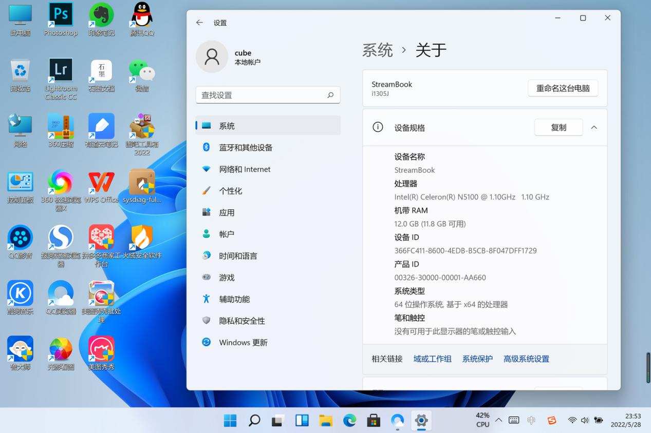Show hidden tray icons chevron

pos(498,420)
